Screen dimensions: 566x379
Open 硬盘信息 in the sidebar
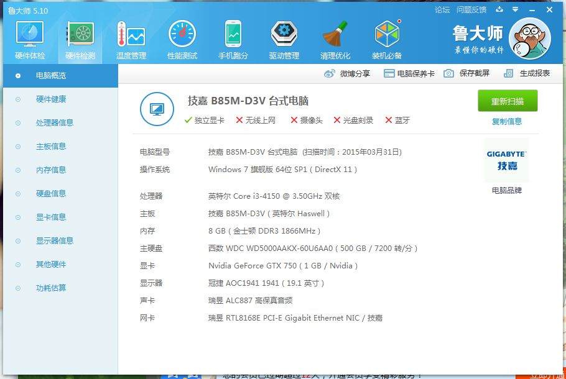(61, 194)
